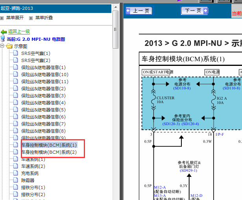Click the list icon beside 菜单折叠
242x200 pixels.
coord(31,18)
